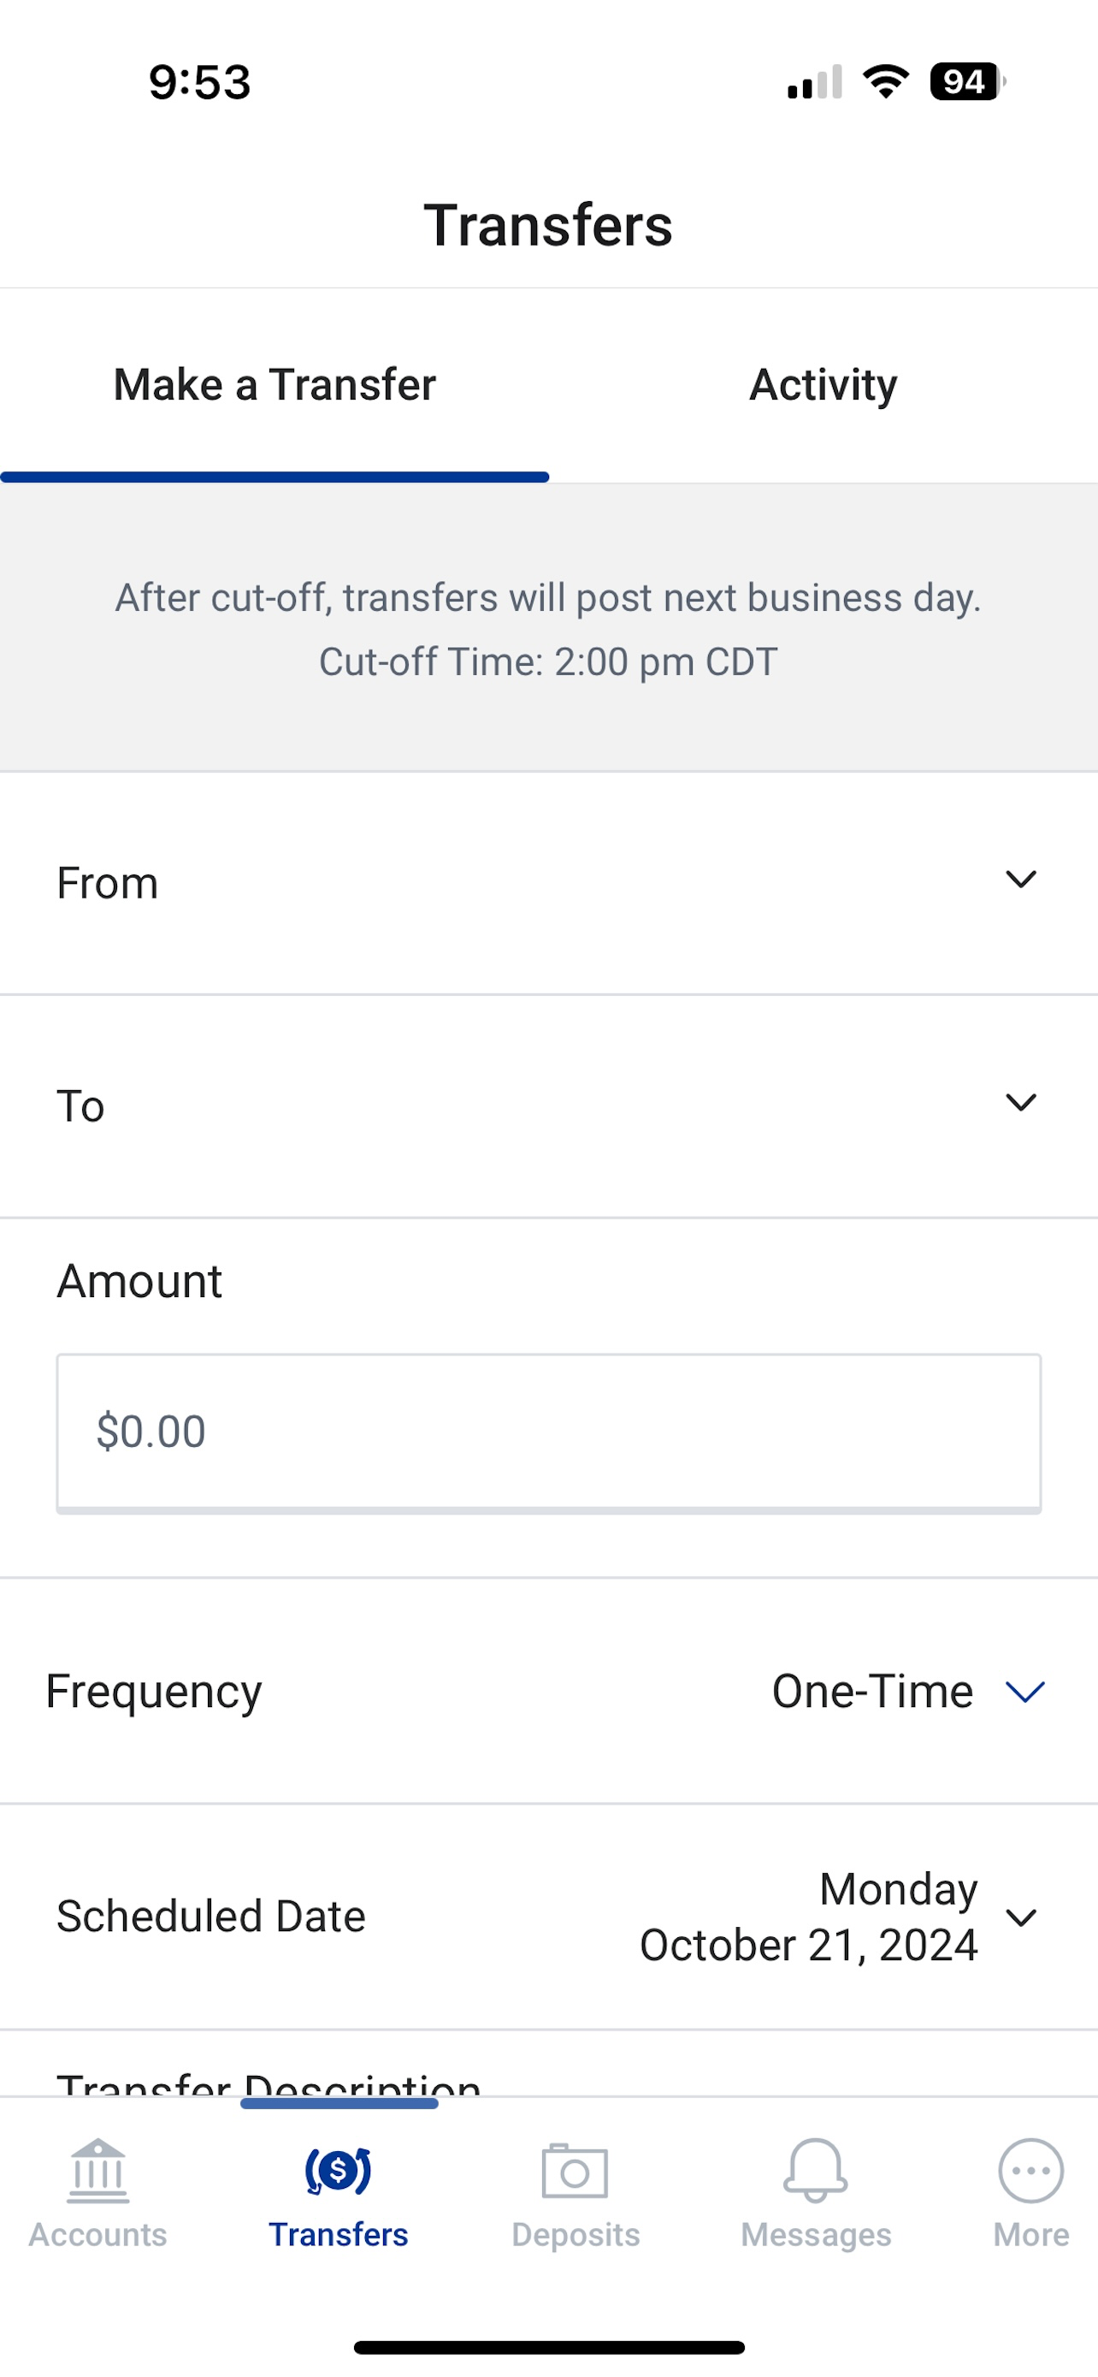Image resolution: width=1098 pixels, height=2377 pixels.
Task: Tap the cellular signal bars icon
Action: (x=815, y=81)
